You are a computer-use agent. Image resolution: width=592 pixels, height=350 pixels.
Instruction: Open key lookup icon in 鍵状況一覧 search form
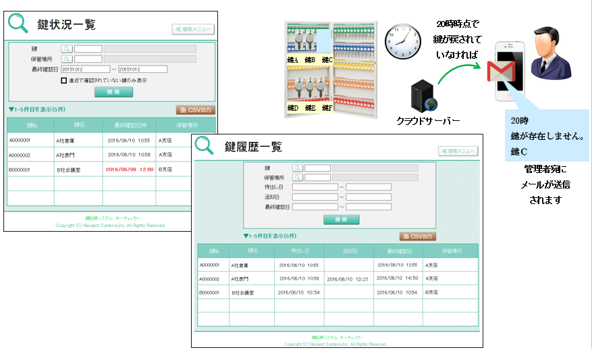point(66,49)
